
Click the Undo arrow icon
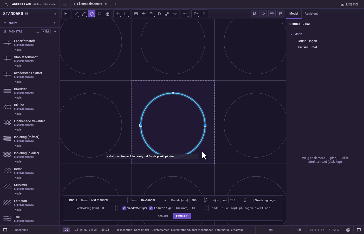263,14
